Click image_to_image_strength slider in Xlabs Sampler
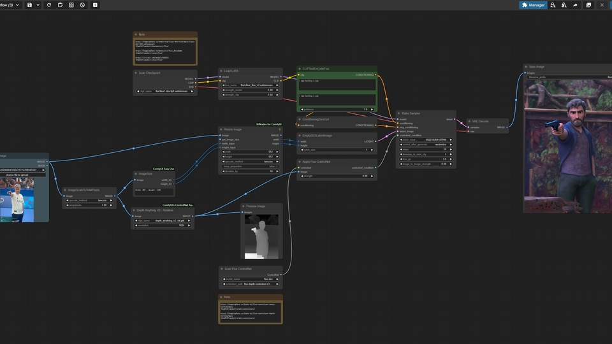This screenshot has height=344, width=612. (x=426, y=164)
